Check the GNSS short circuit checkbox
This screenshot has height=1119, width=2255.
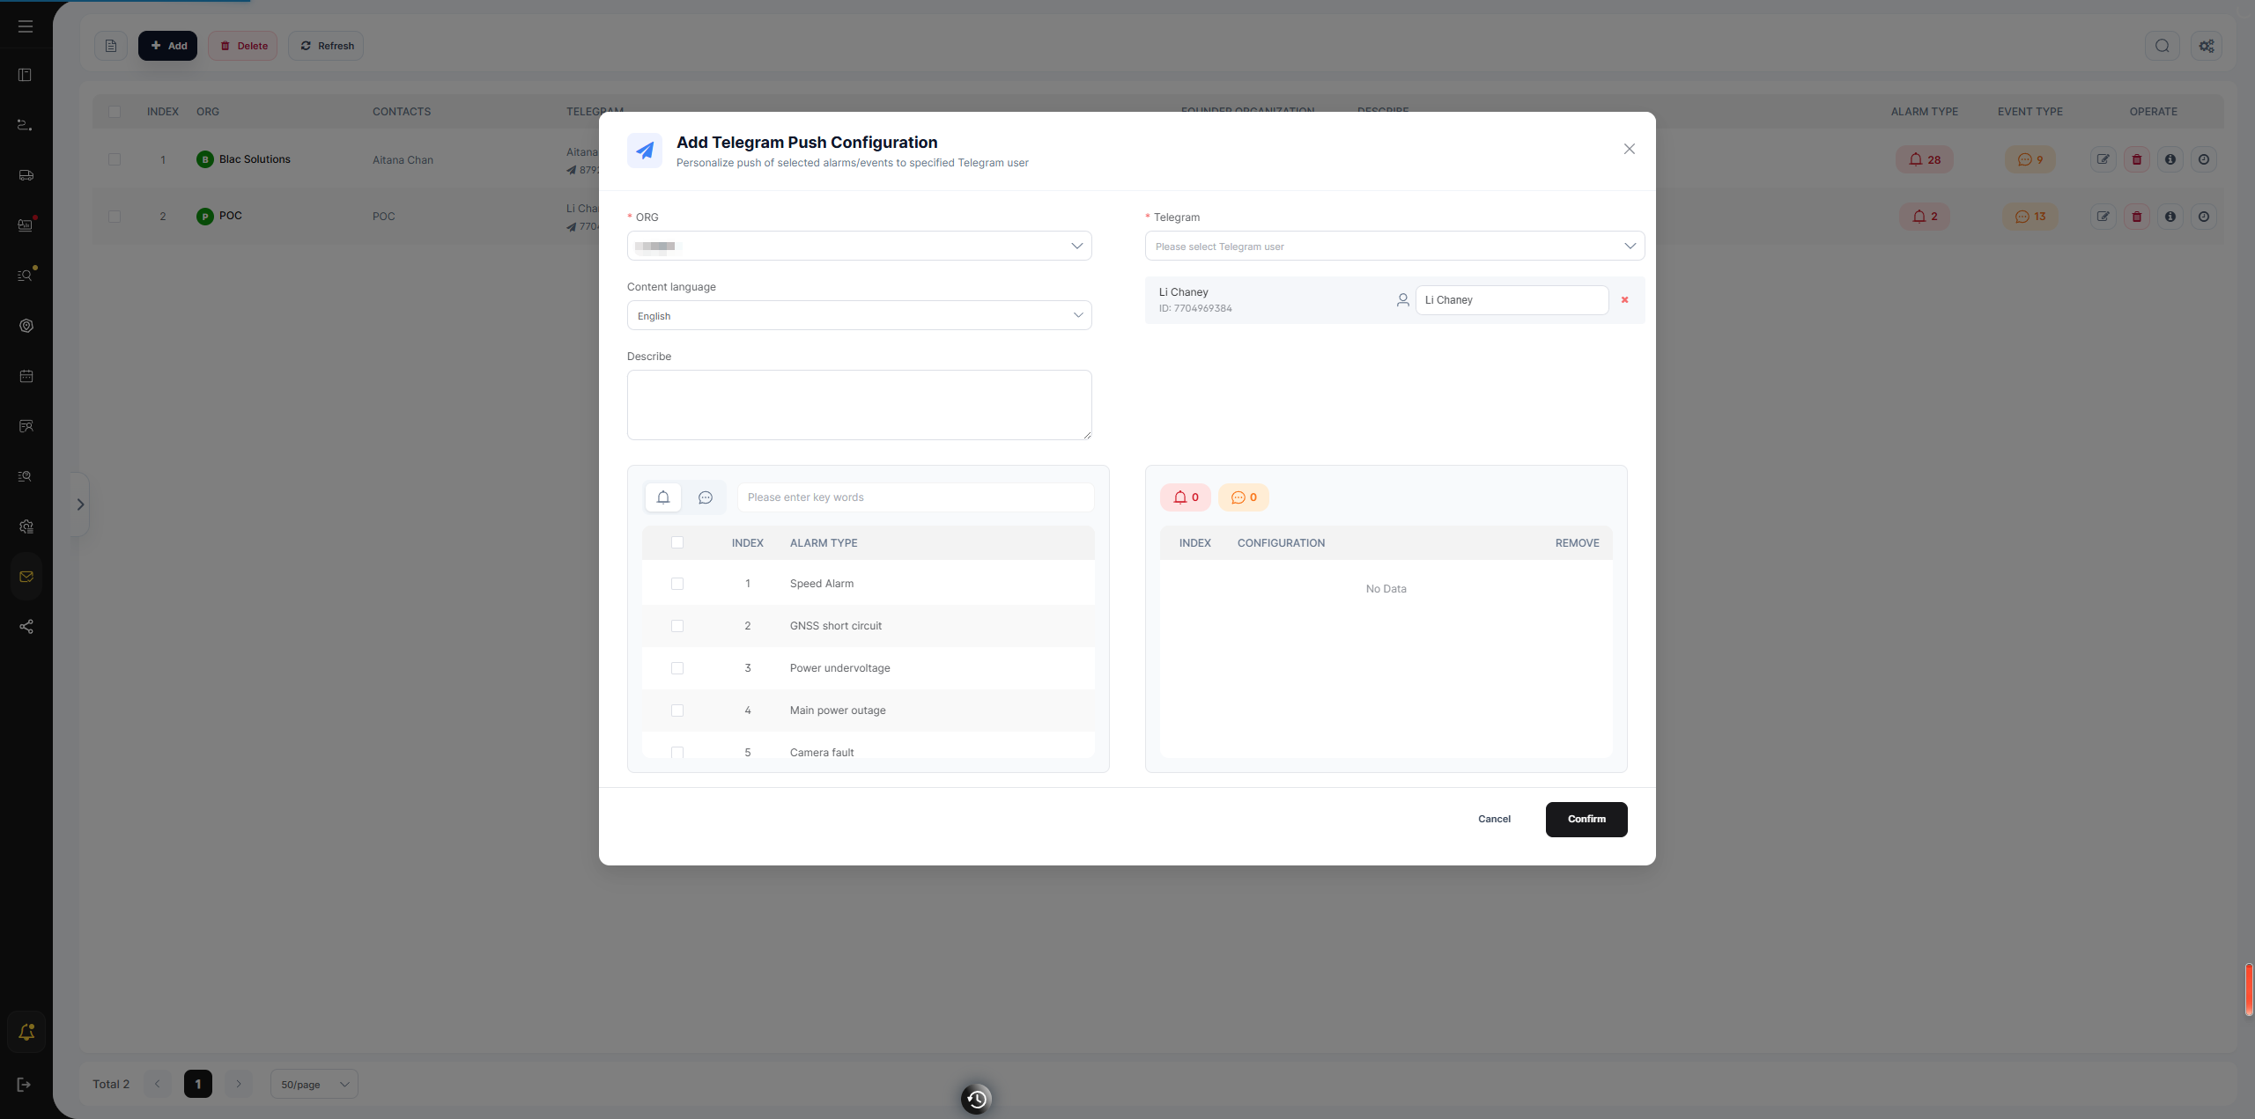pos(677,626)
